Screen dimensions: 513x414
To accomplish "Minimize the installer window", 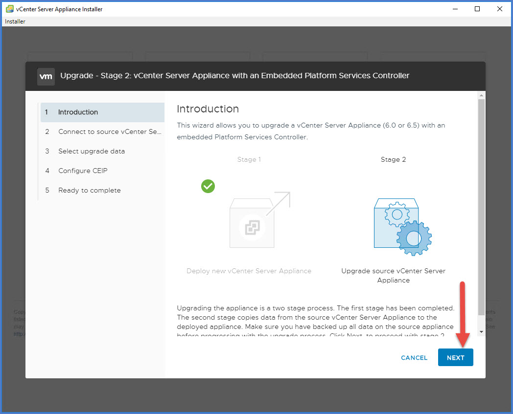I will point(455,9).
